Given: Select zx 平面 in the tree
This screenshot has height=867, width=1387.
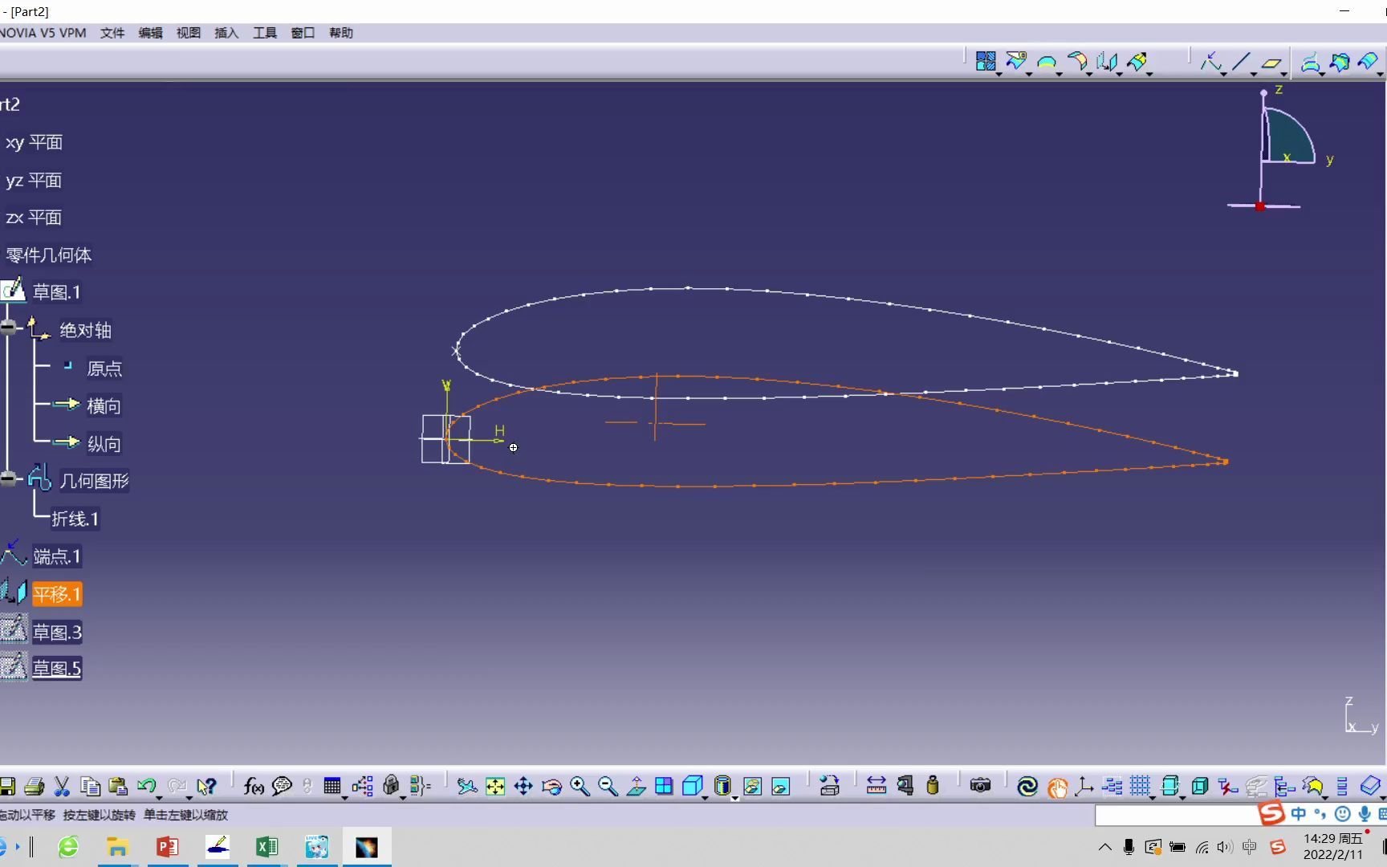Looking at the screenshot, I should pos(34,218).
